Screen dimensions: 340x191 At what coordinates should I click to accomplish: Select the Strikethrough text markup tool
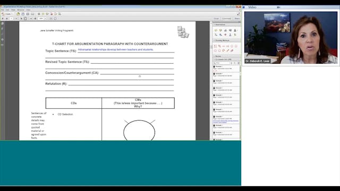225,34
